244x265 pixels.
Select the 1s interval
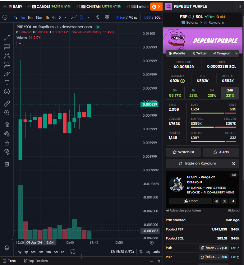point(16,17)
